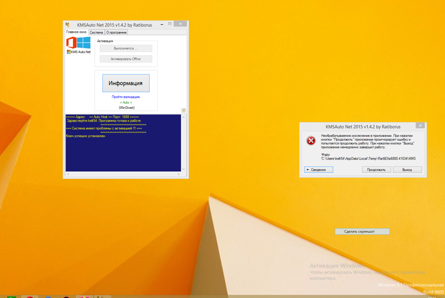445x298 pixels.
Task: Click Продолжить in the error dialog
Action: (x=377, y=170)
